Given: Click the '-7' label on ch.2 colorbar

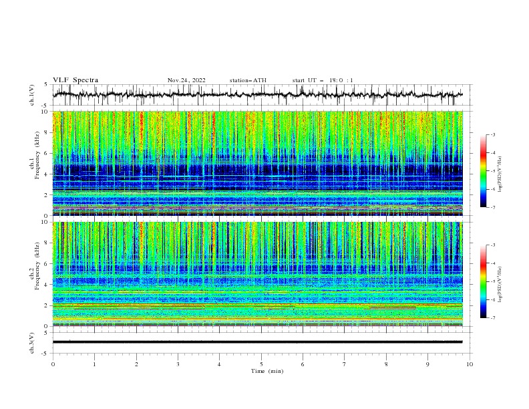Looking at the screenshot, I should pyautogui.click(x=493, y=317).
